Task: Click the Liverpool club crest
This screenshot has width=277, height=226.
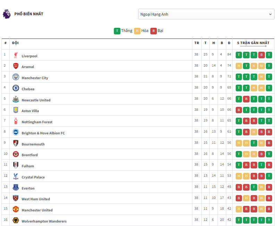Action: 16,55
